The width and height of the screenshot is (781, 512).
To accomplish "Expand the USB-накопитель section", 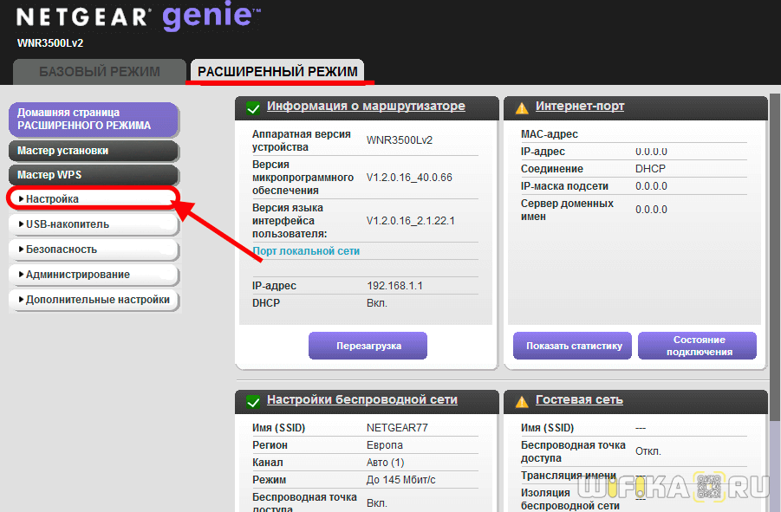I will 93,224.
